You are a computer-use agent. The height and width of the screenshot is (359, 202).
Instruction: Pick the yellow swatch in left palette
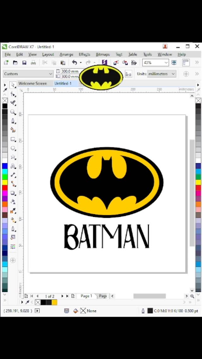(x=5, y=182)
